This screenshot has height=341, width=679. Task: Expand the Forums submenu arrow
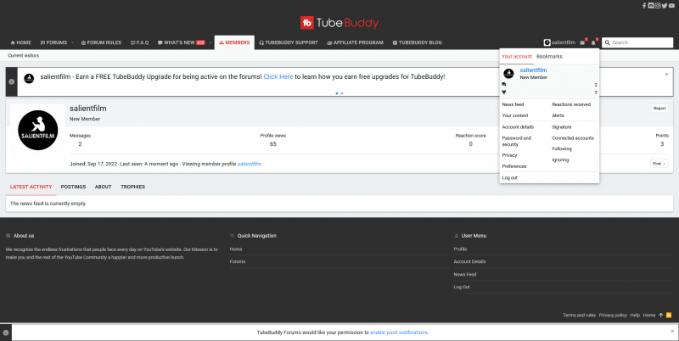(72, 42)
